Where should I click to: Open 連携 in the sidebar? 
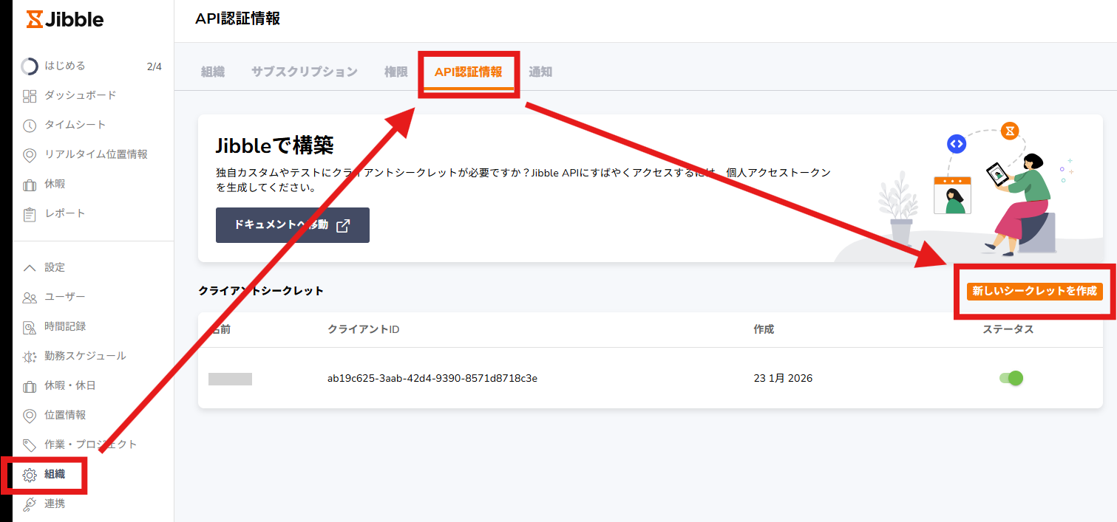click(55, 504)
